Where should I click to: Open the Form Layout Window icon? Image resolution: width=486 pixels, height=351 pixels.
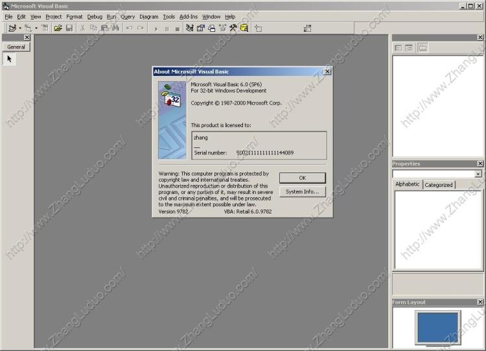(212, 29)
